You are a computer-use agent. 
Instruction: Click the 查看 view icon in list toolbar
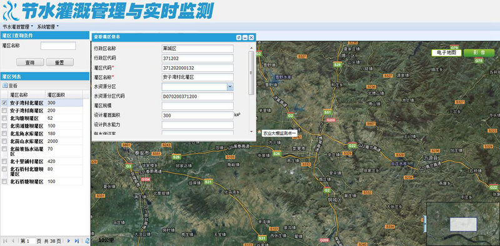click(5, 86)
